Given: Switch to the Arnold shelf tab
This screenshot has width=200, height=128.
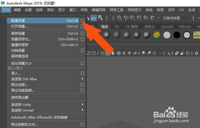Looking at the screenshot, I should (167, 26).
